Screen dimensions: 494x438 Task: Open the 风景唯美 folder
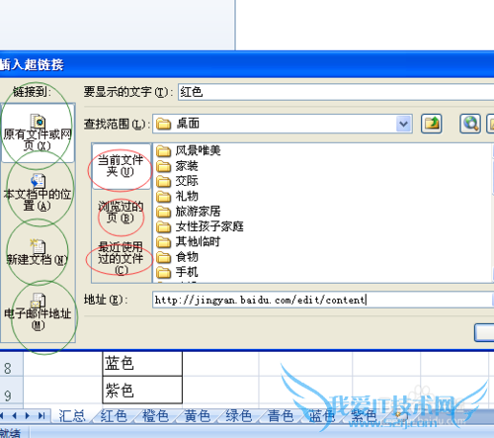tap(188, 151)
